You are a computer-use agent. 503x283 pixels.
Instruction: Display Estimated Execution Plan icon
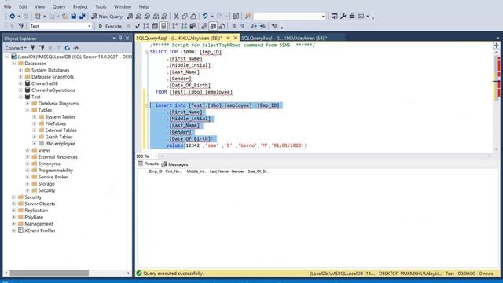tap(146, 26)
